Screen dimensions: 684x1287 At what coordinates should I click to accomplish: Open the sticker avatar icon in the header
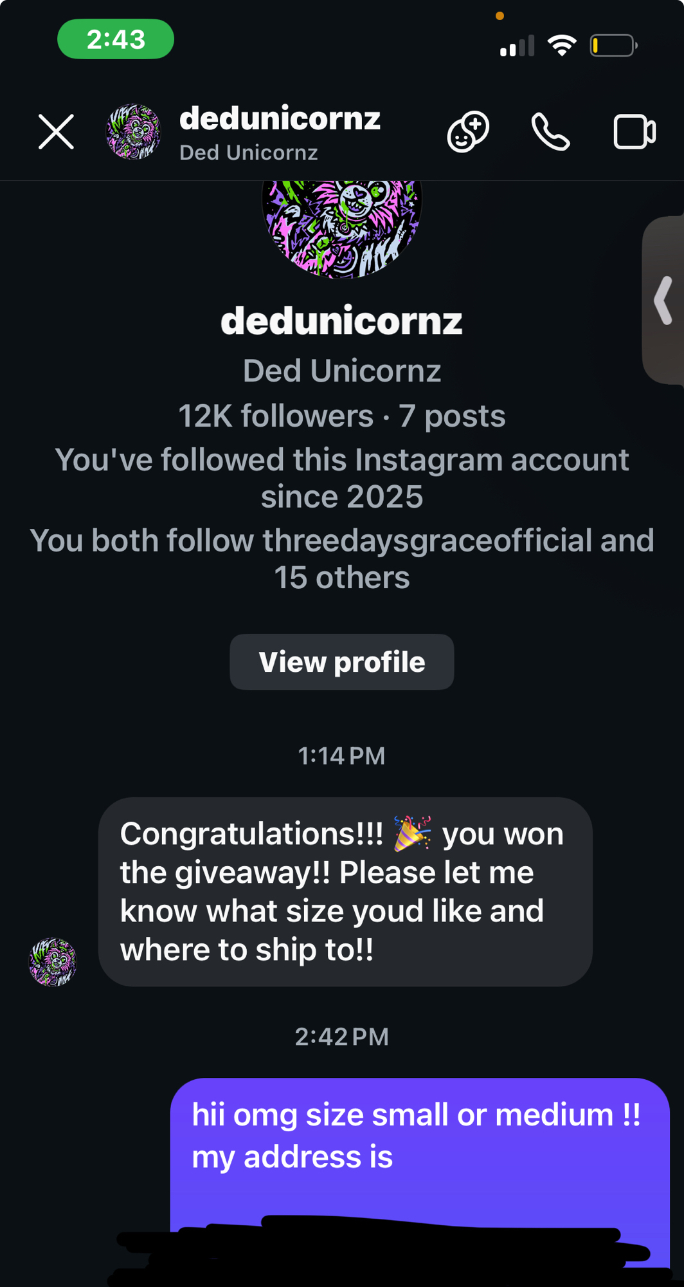tap(468, 132)
